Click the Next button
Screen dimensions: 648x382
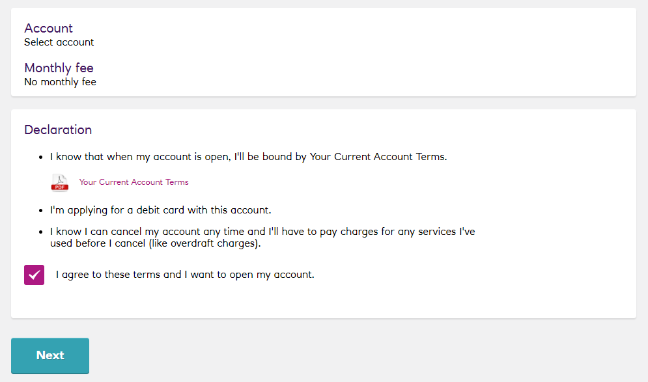[x=50, y=355]
